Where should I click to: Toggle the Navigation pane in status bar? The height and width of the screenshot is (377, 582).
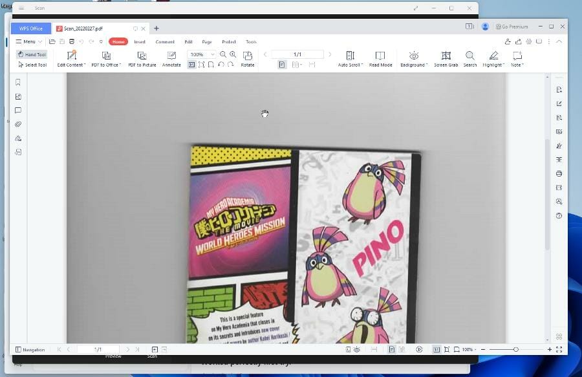click(x=30, y=350)
